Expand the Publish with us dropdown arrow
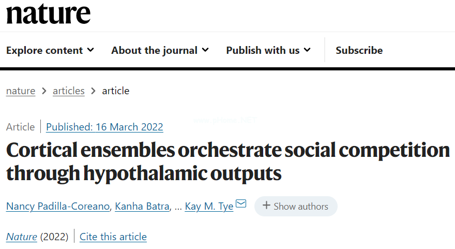 tap(307, 50)
